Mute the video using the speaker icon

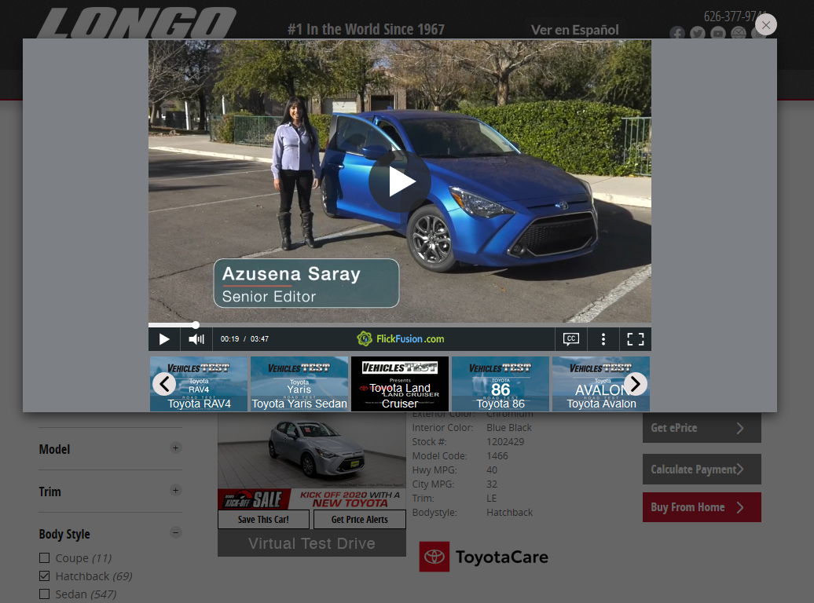[x=196, y=339]
